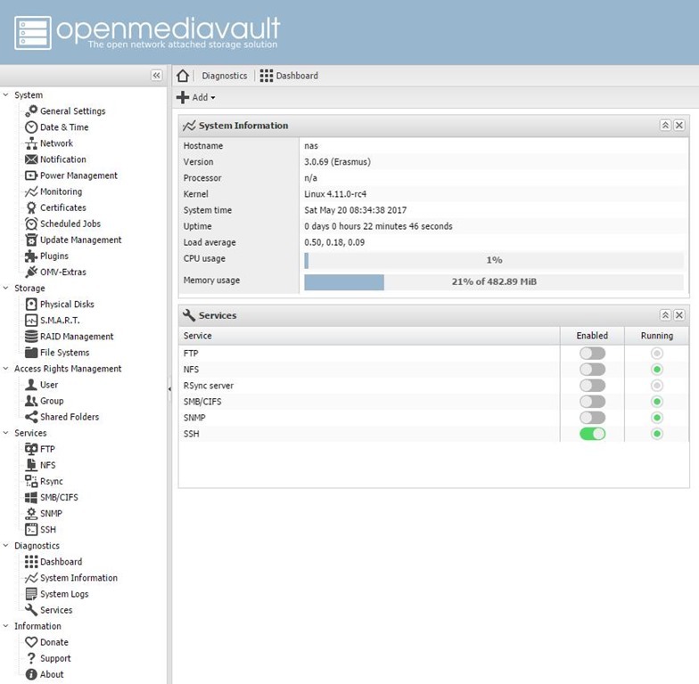The width and height of the screenshot is (699, 684).
Task: Collapse the left navigation sidebar
Action: coord(156,76)
